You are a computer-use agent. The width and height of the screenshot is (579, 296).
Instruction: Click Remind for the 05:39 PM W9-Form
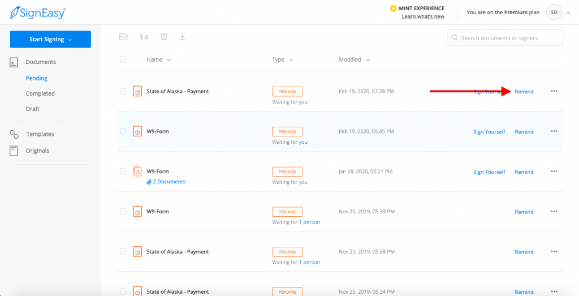tap(524, 212)
